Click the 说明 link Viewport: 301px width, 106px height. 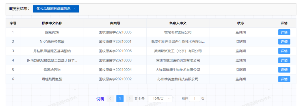[100, 99]
